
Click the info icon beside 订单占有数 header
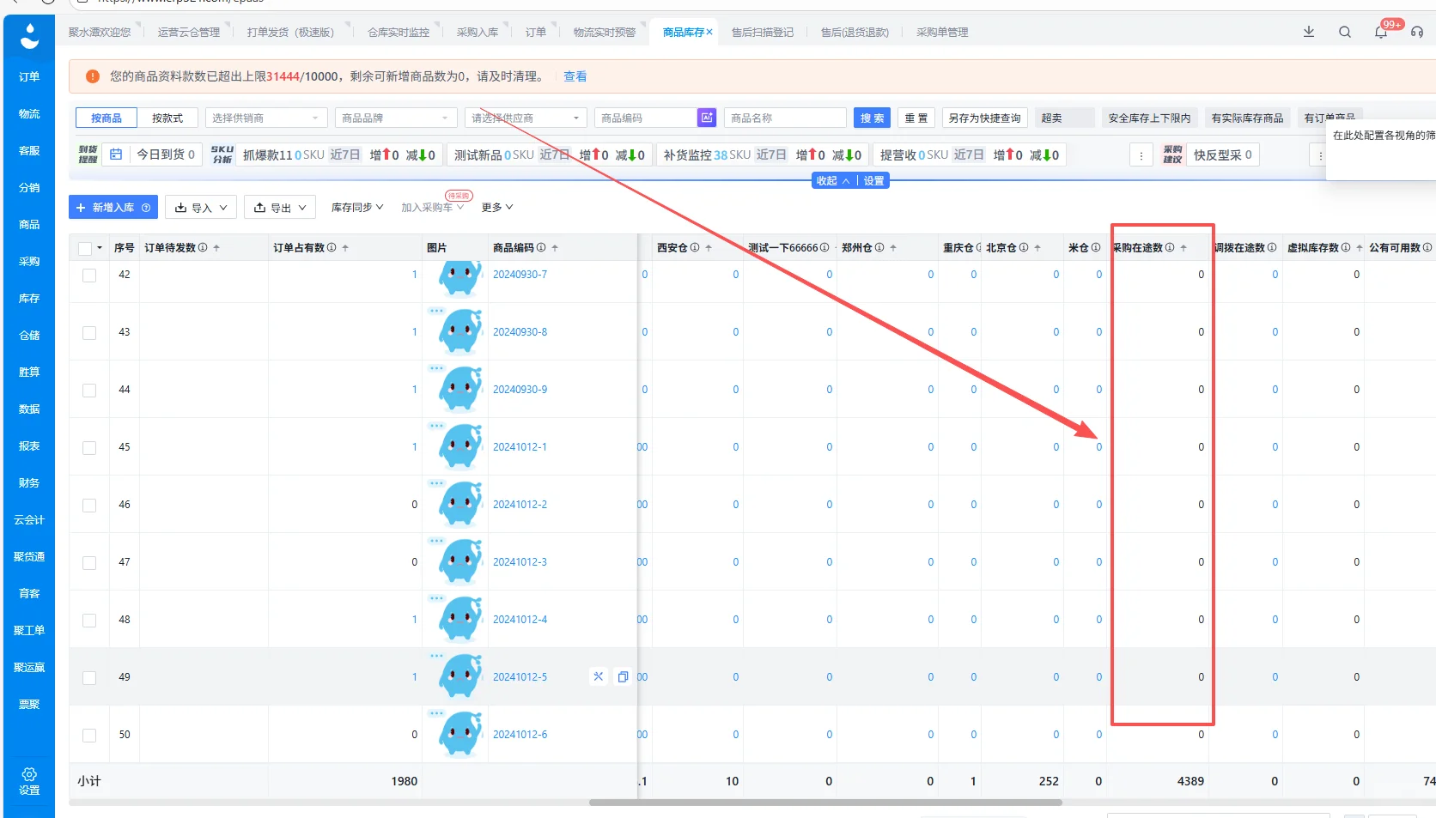332,247
